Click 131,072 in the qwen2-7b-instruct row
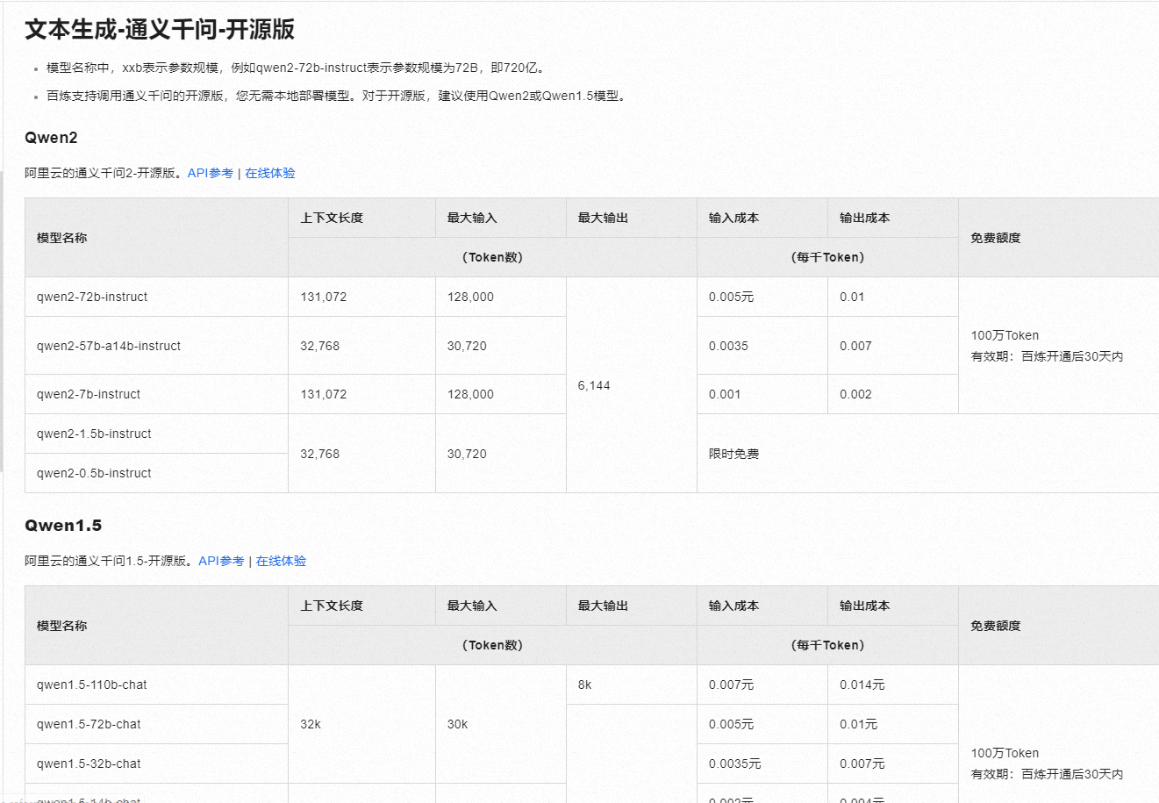This screenshot has height=803, width=1159. [x=324, y=394]
